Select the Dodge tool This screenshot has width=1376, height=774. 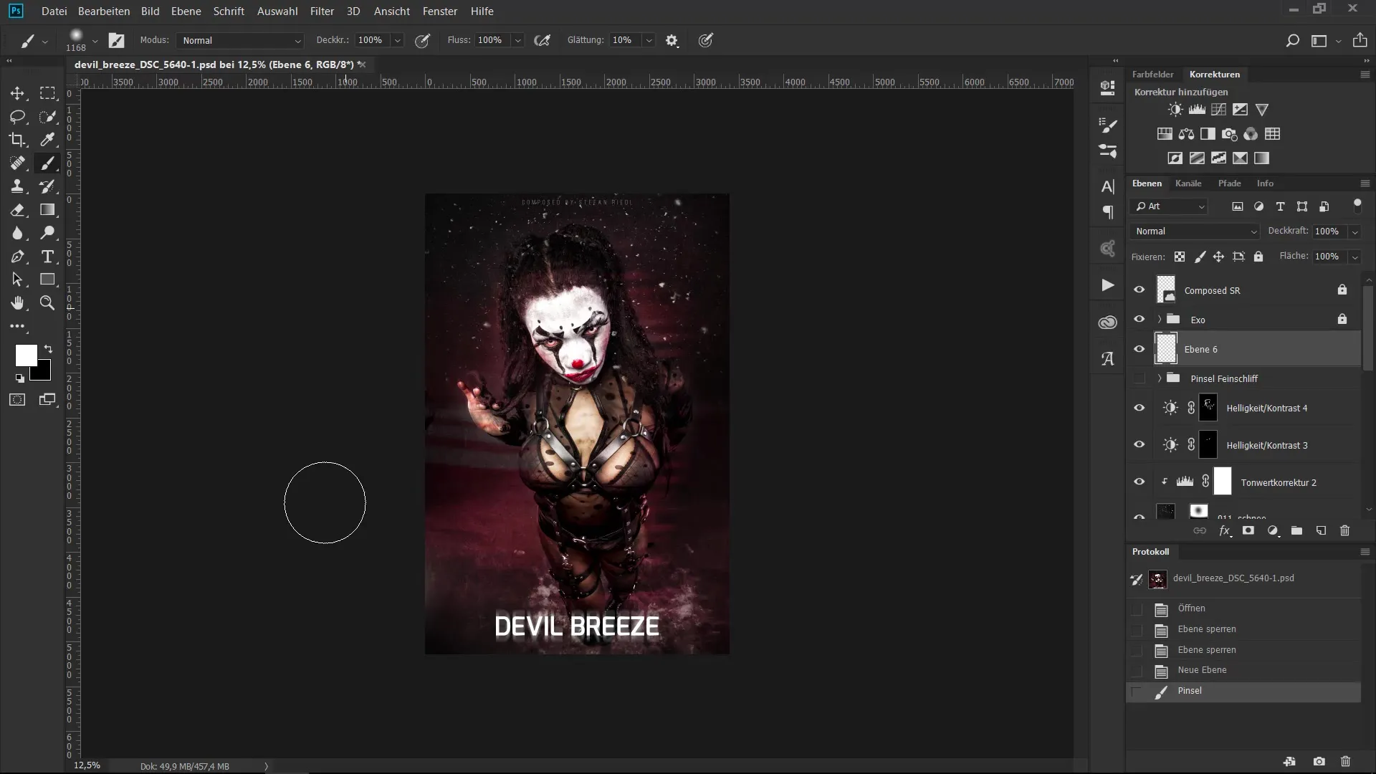(47, 233)
